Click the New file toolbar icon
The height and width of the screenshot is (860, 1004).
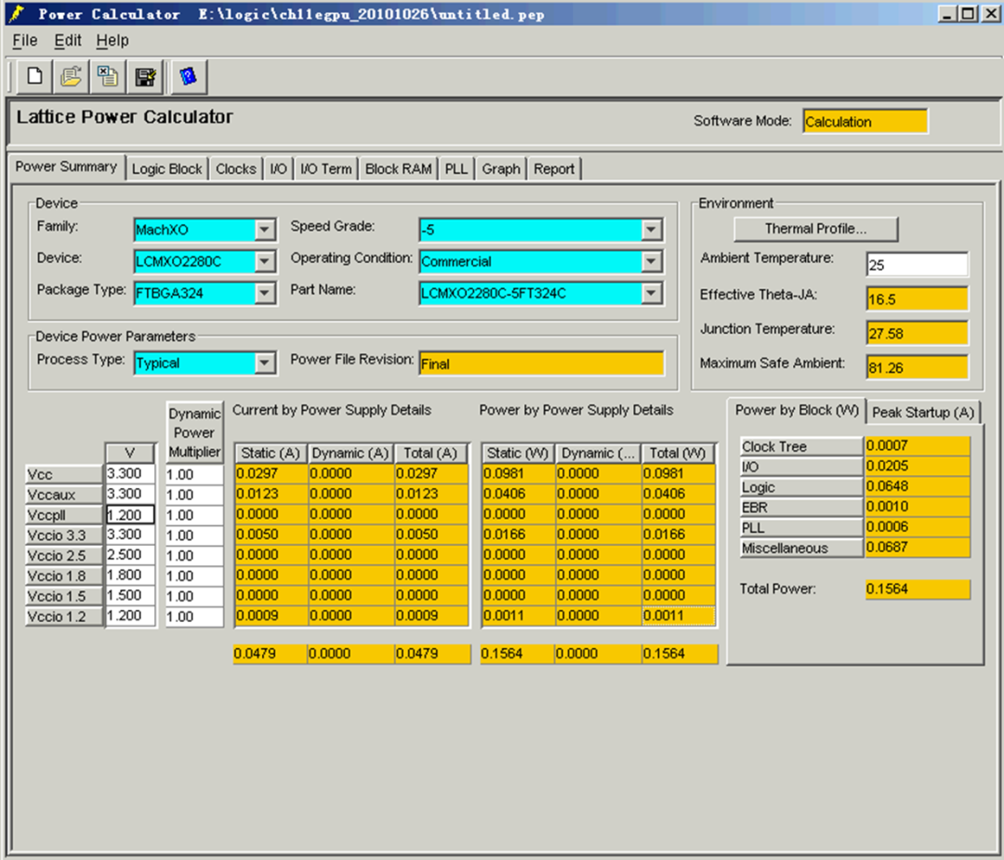(35, 77)
